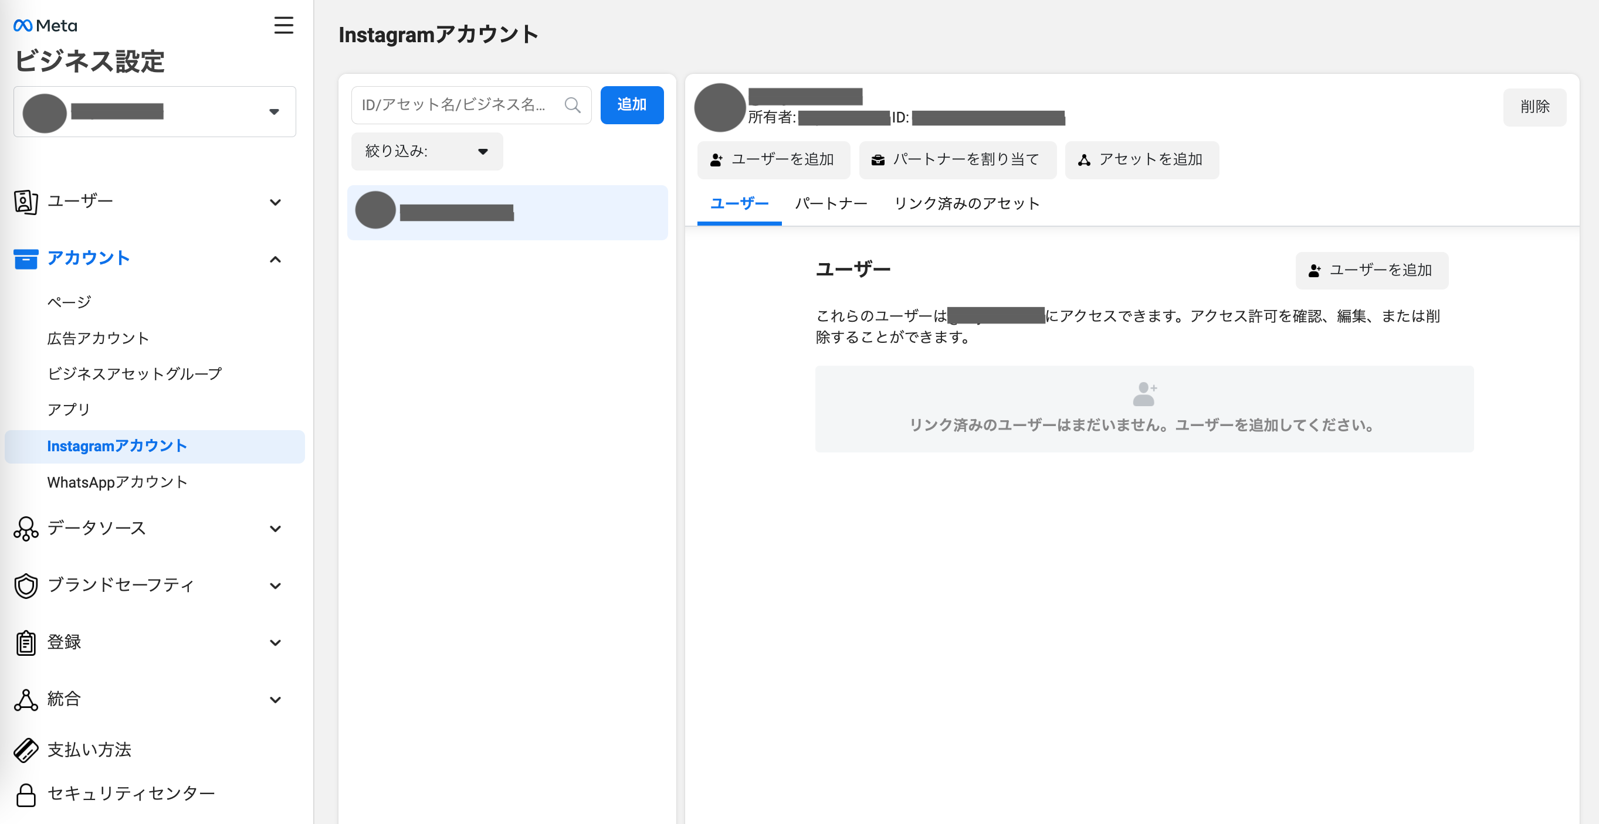This screenshot has height=824, width=1599.
Task: Switch to the リンク済みのアセット tab
Action: point(967,204)
